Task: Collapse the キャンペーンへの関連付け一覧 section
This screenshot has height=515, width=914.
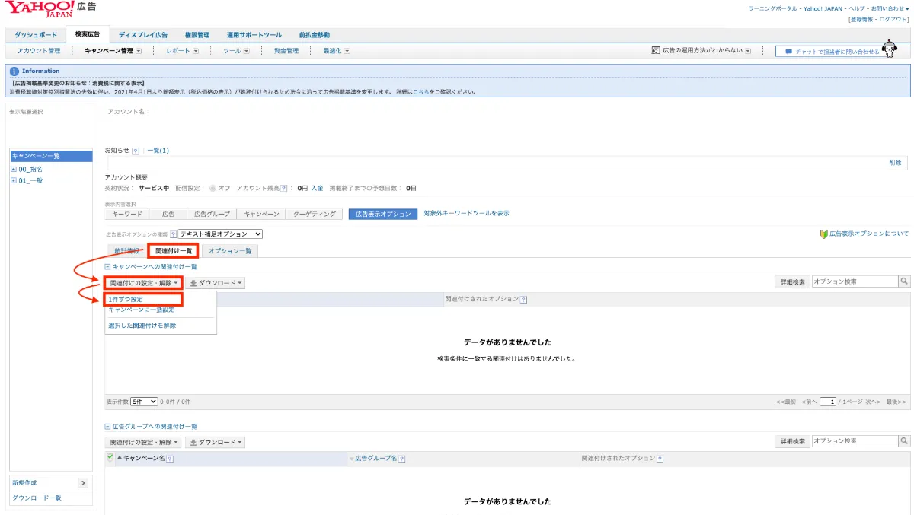Action: [107, 267]
